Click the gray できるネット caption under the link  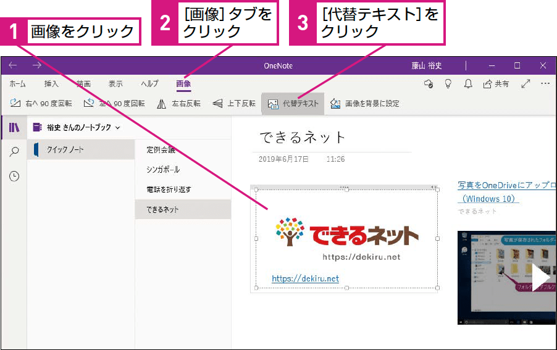(x=477, y=211)
